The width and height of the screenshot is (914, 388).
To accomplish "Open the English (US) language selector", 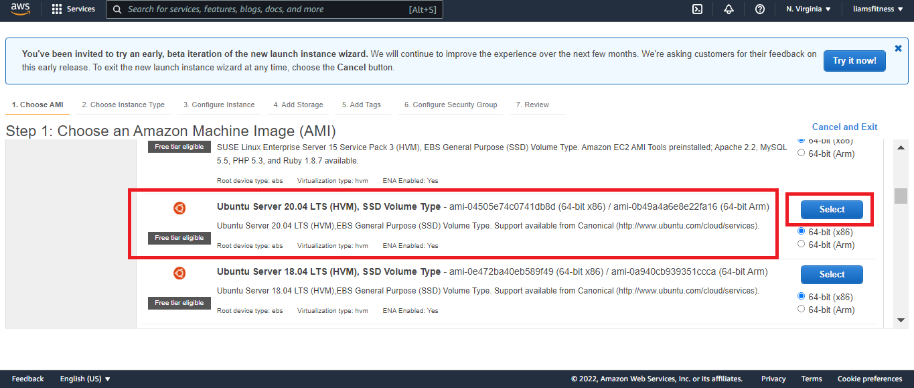I will (85, 379).
